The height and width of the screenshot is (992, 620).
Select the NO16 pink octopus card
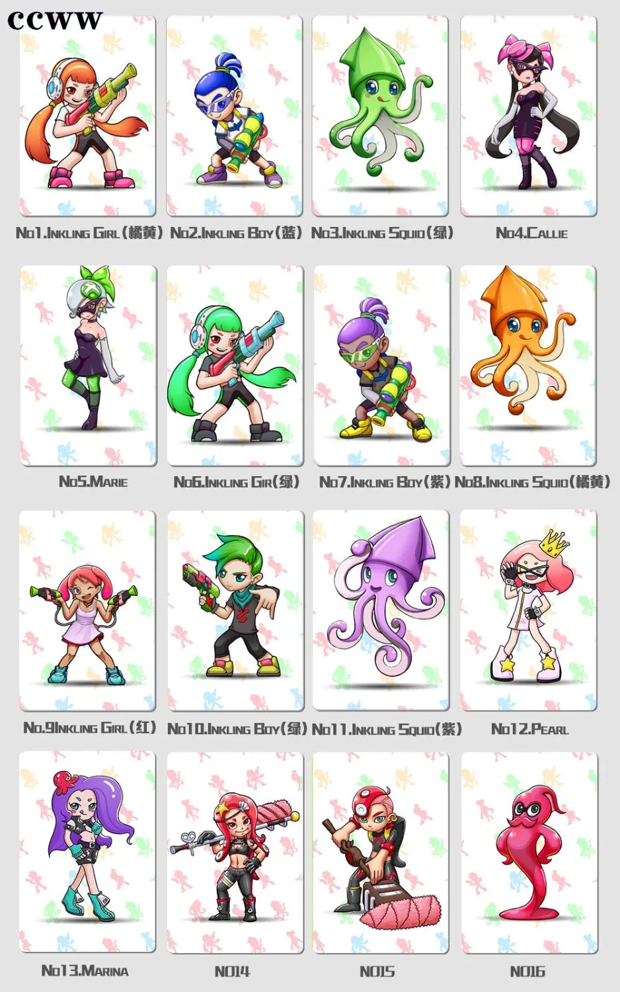point(529,852)
